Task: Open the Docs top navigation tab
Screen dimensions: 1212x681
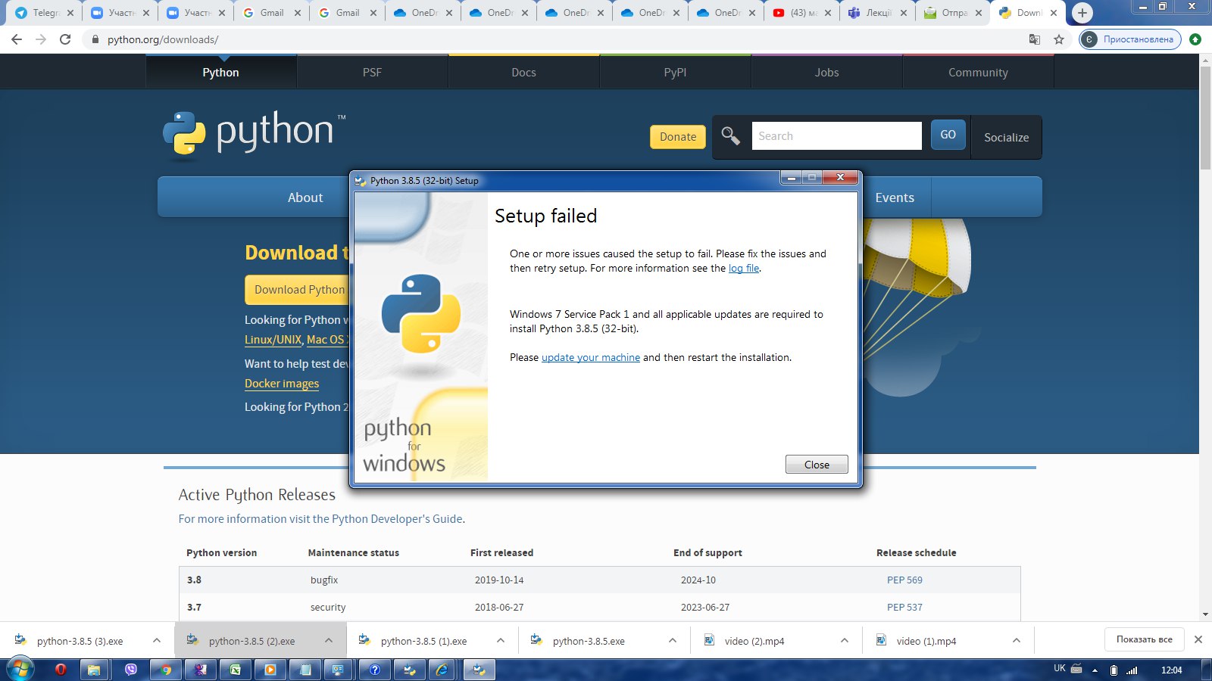Action: point(523,73)
